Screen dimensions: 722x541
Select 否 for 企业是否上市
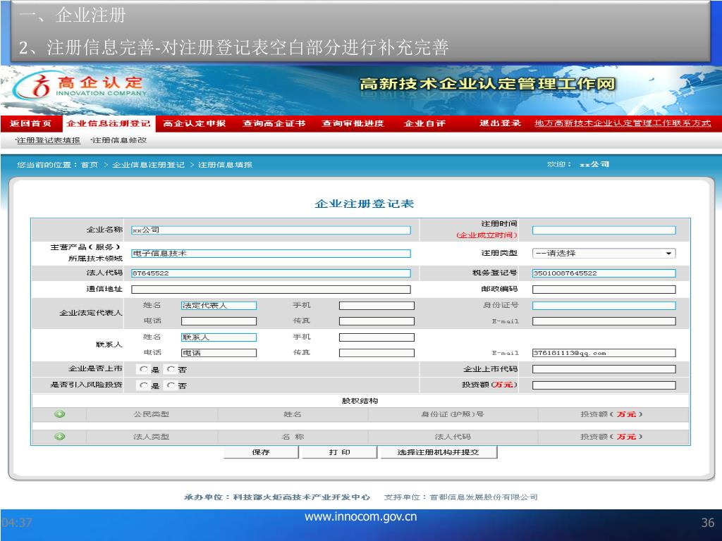coord(171,369)
